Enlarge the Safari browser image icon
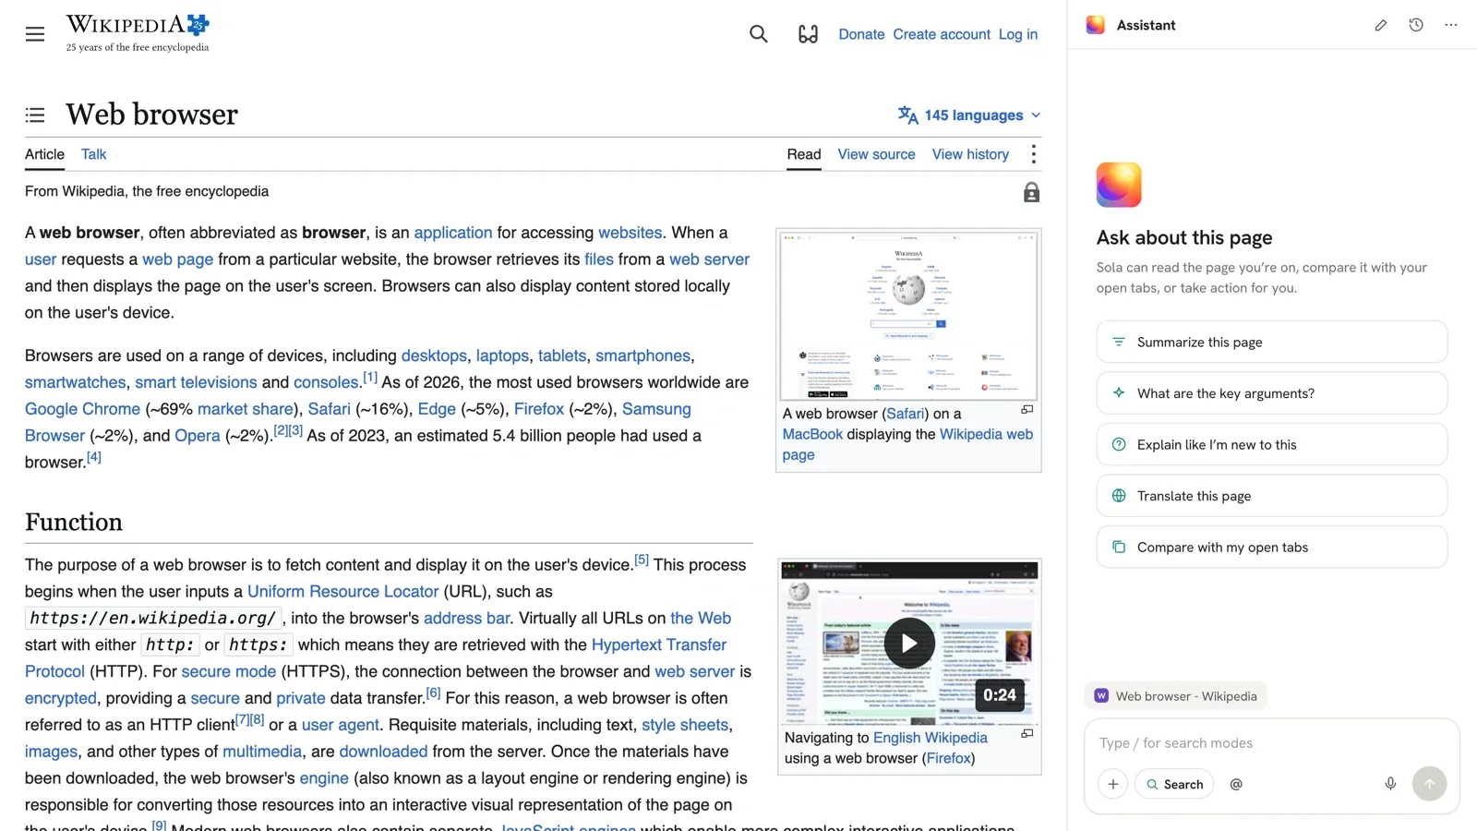The width and height of the screenshot is (1477, 831). point(1027,409)
